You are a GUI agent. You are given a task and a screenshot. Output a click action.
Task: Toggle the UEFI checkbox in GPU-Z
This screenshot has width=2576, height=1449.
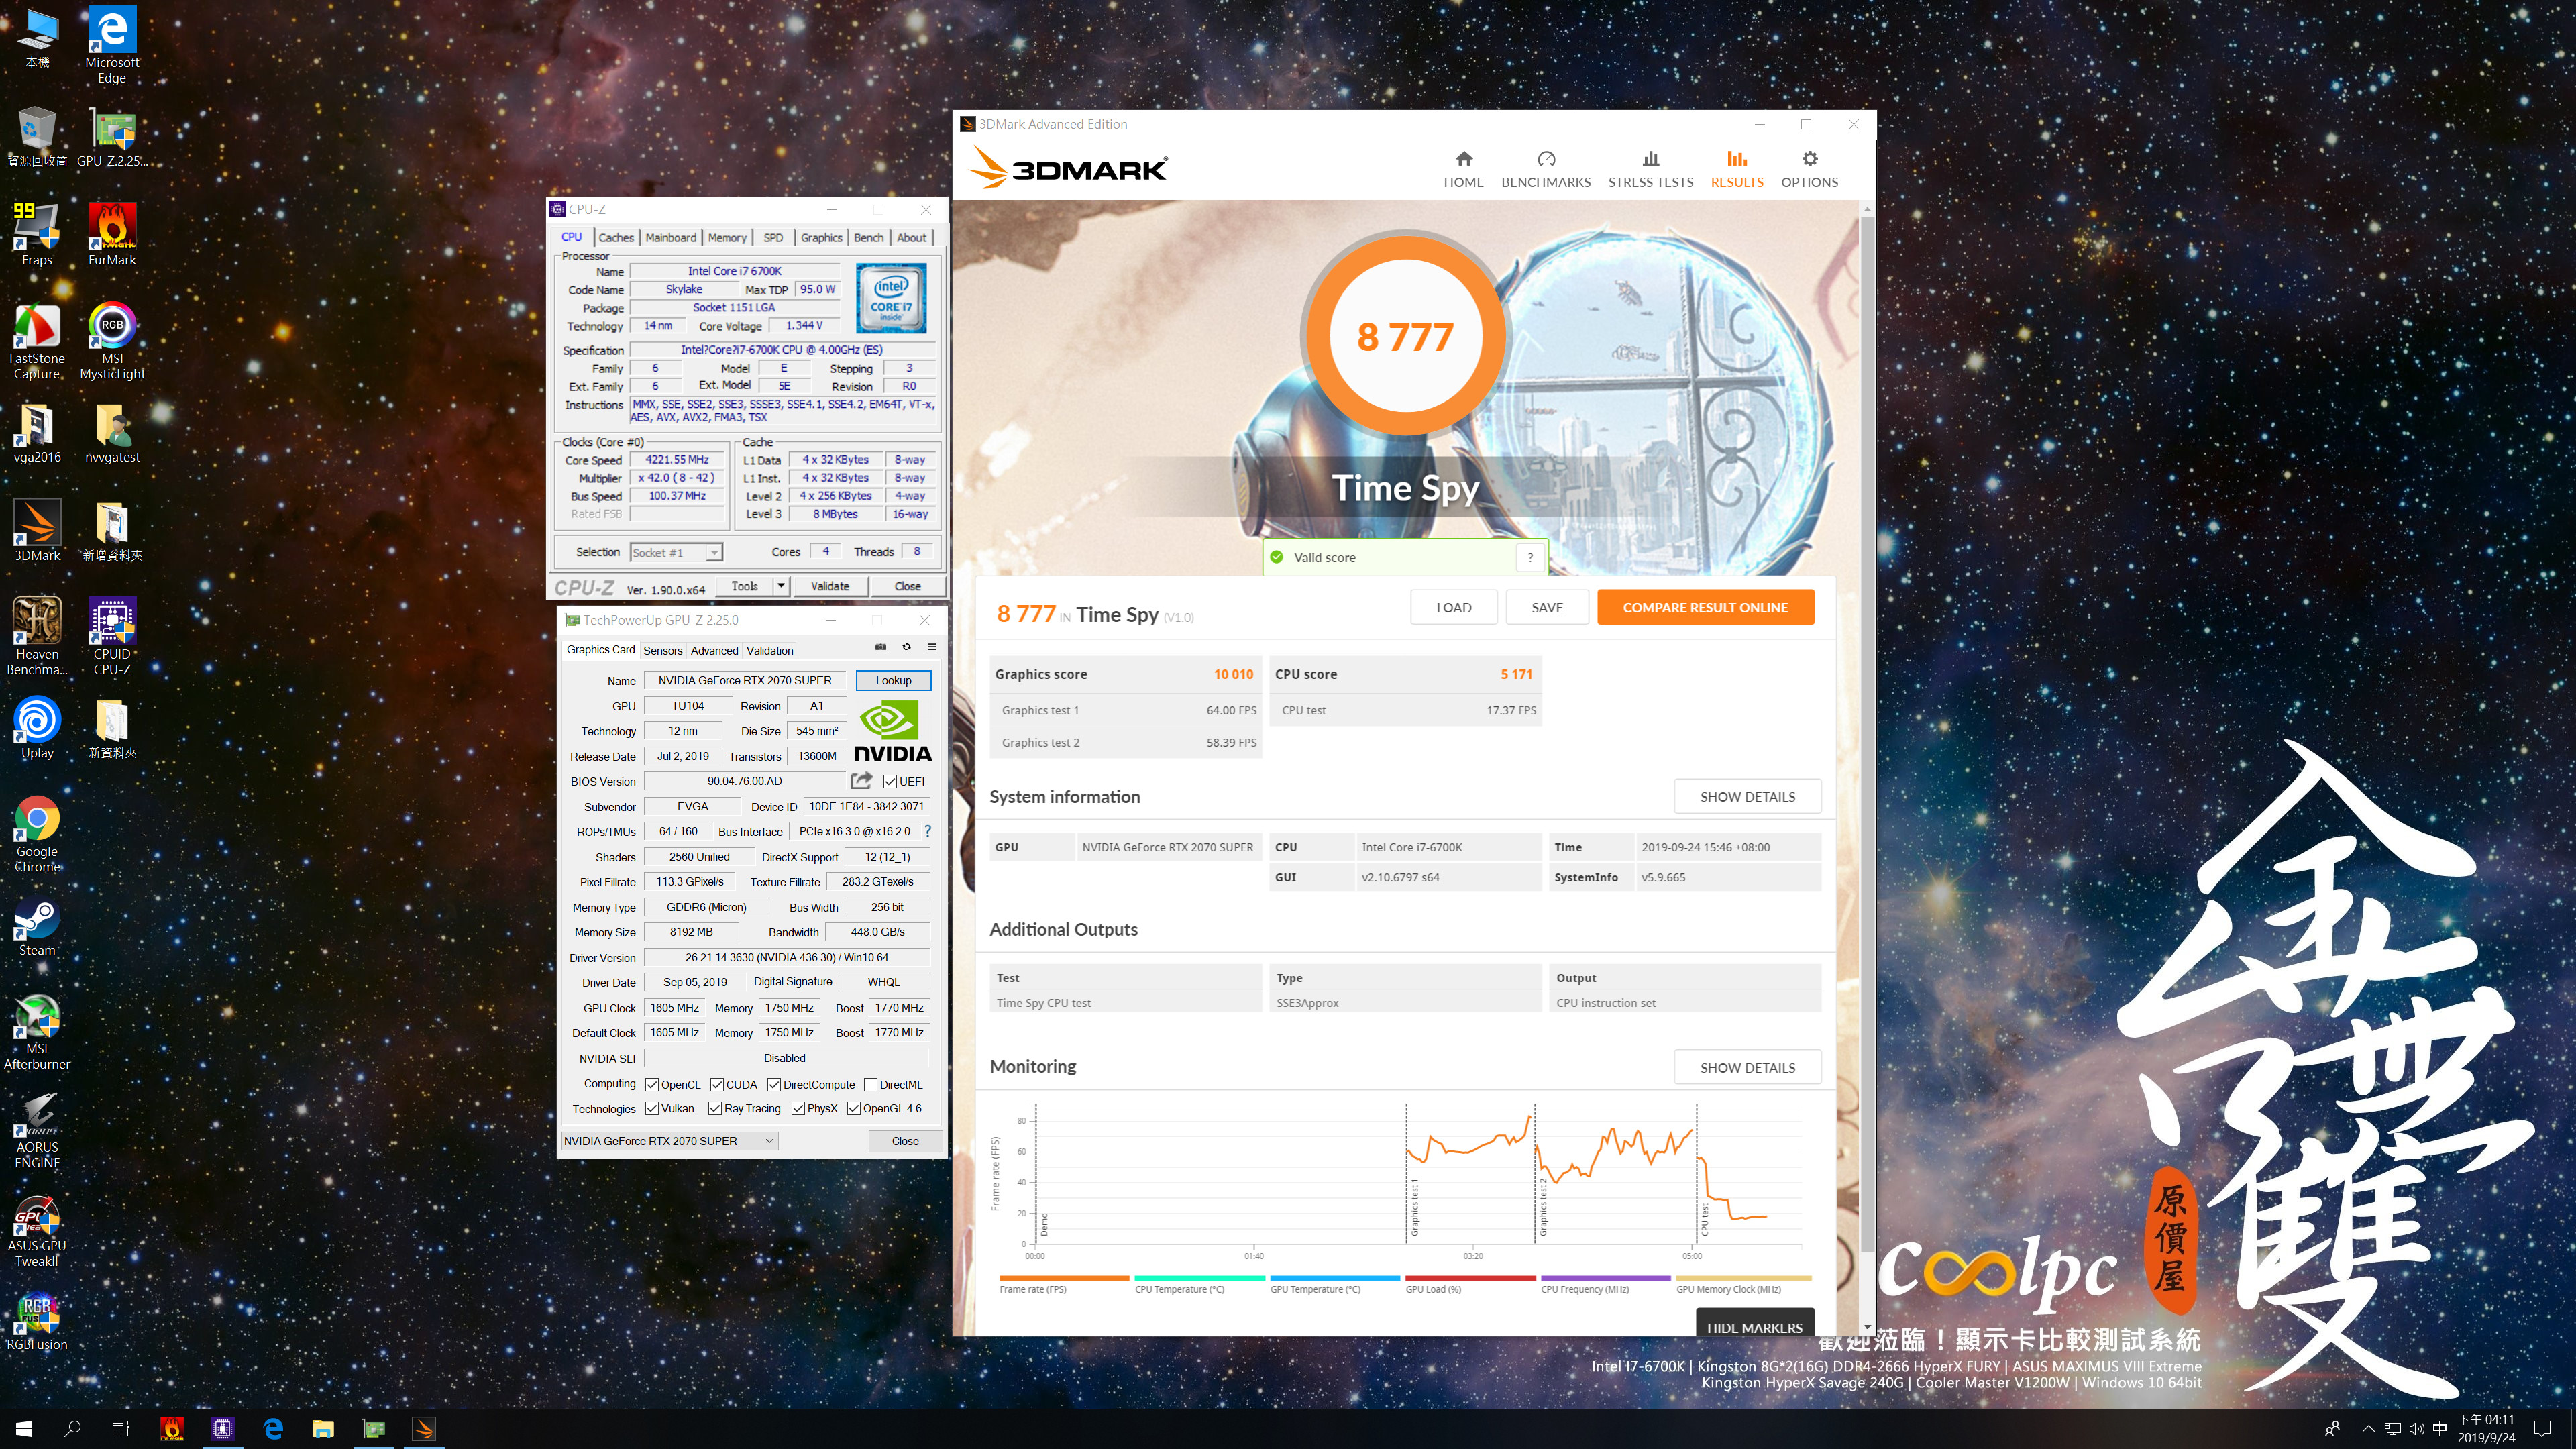pos(889,781)
